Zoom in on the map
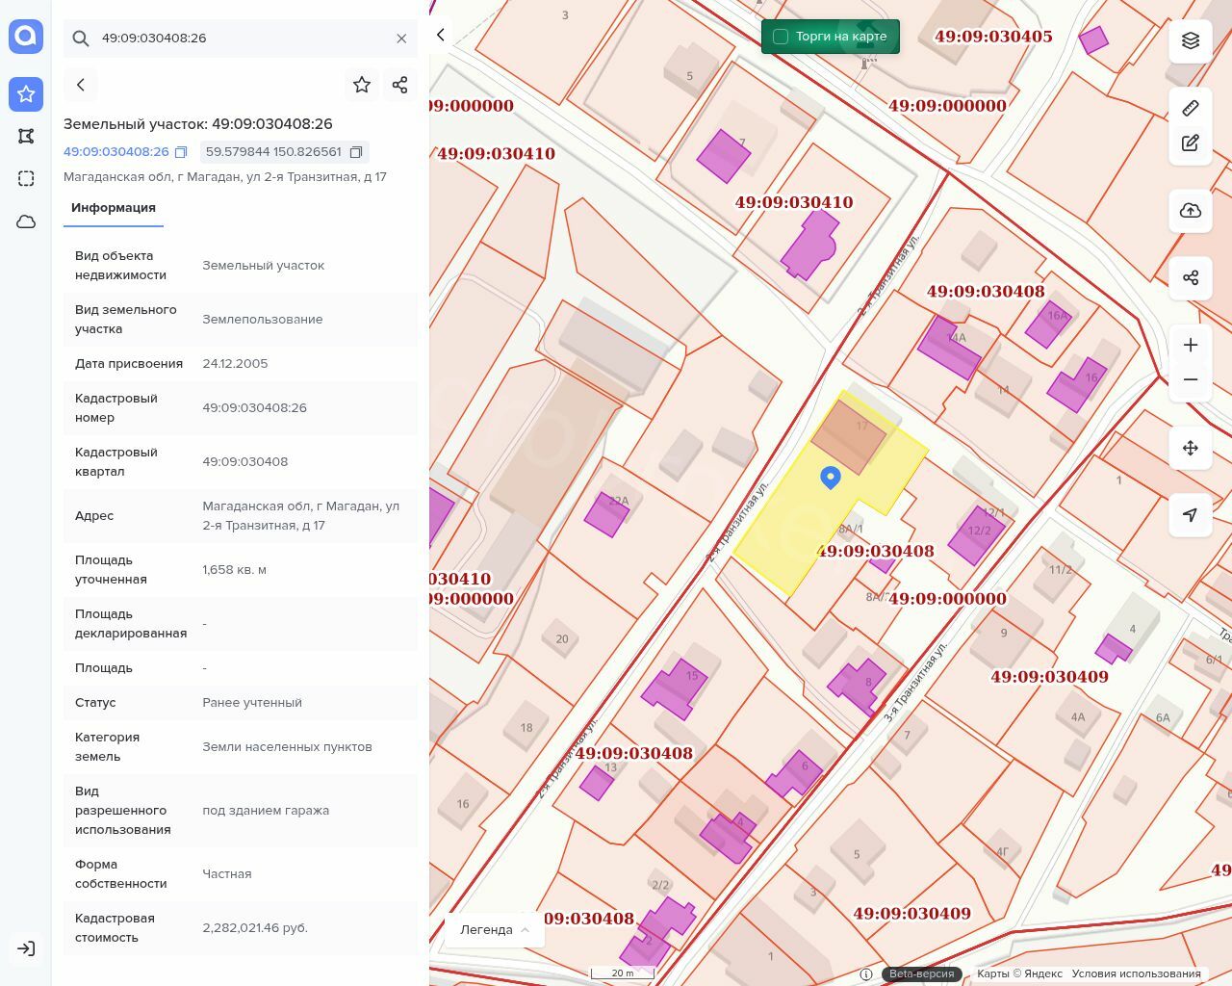Screen dimensions: 1232x986 (x=1191, y=345)
